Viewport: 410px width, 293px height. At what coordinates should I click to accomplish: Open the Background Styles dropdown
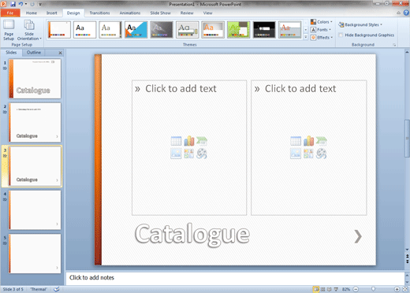(360, 24)
